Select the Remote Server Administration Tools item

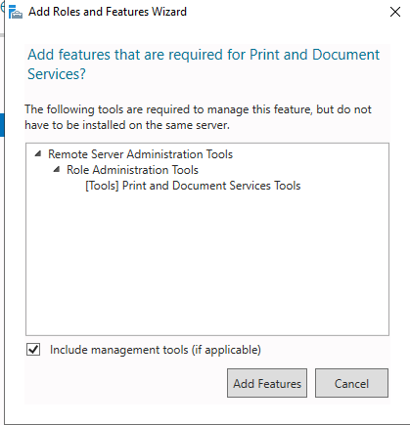click(140, 154)
